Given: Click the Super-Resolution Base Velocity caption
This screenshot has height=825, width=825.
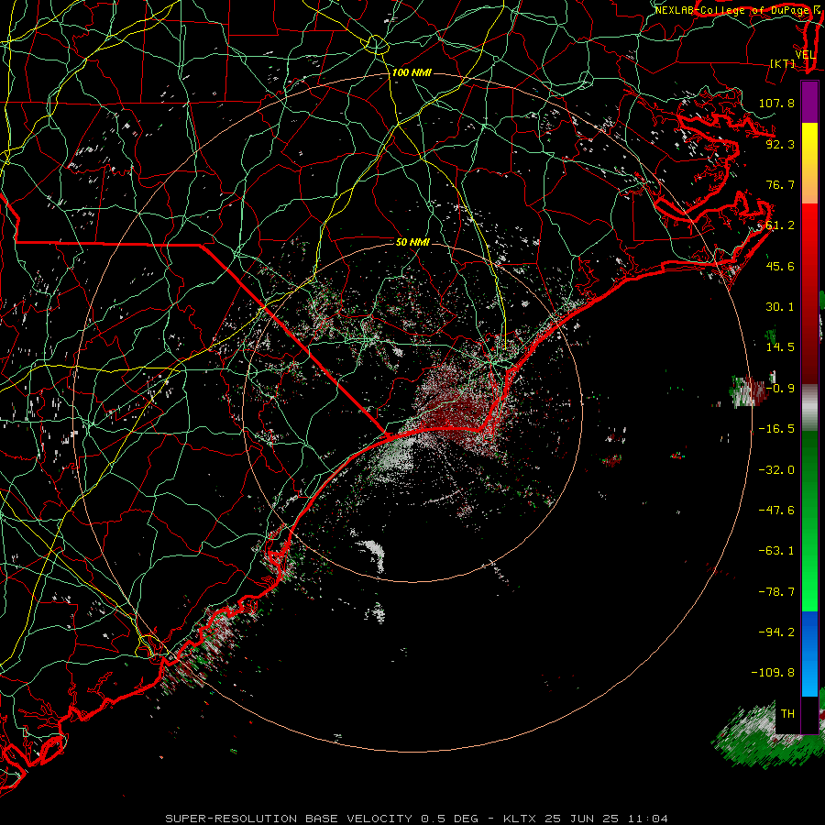Looking at the screenshot, I should pyautogui.click(x=416, y=819).
